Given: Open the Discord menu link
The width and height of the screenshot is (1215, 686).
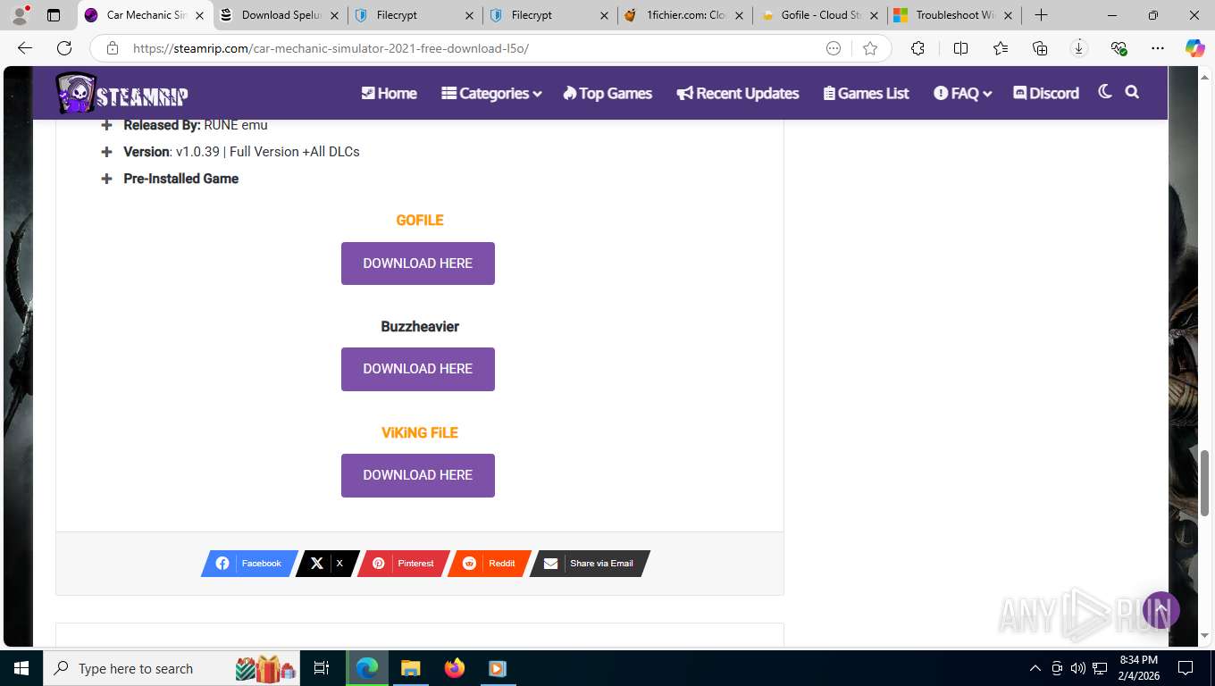Looking at the screenshot, I should click(1046, 93).
